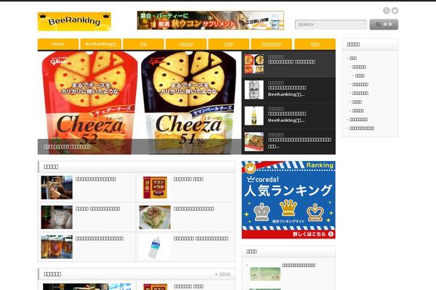Open the BeeRanking navigation tab
Screen dimensions: 436x290
tap(101, 43)
